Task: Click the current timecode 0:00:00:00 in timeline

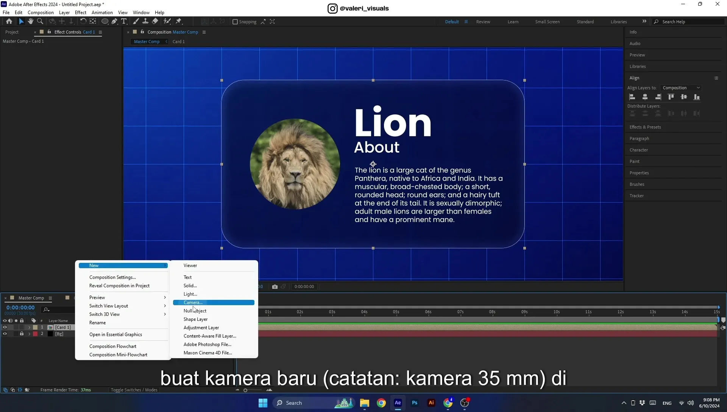Action: coord(20,307)
